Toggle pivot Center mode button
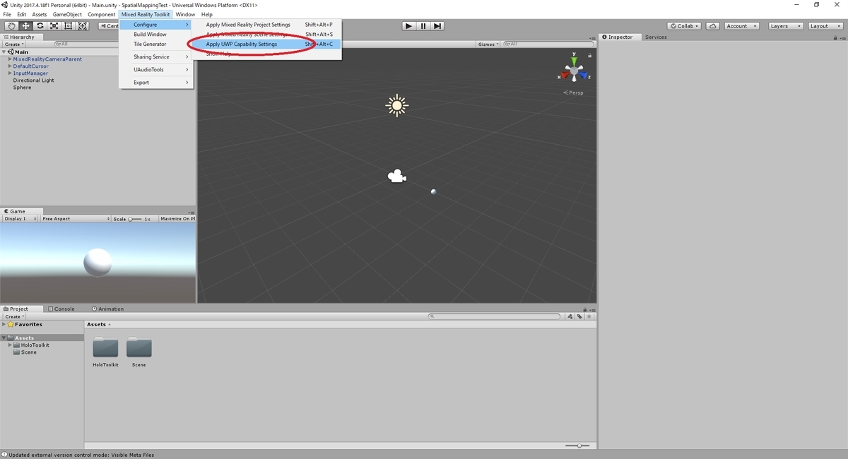Viewport: 848px width, 459px height. click(x=109, y=26)
